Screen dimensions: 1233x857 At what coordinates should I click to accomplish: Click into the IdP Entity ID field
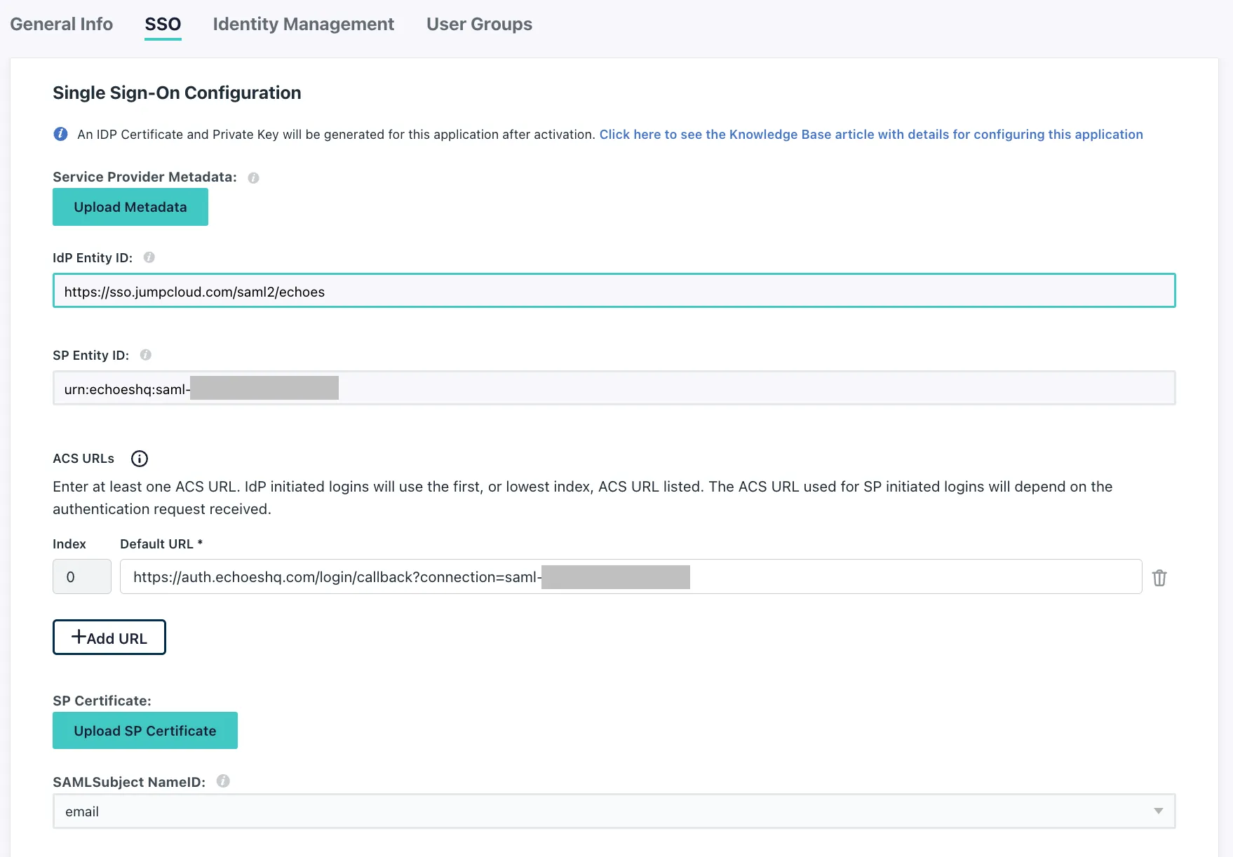pyautogui.click(x=614, y=290)
